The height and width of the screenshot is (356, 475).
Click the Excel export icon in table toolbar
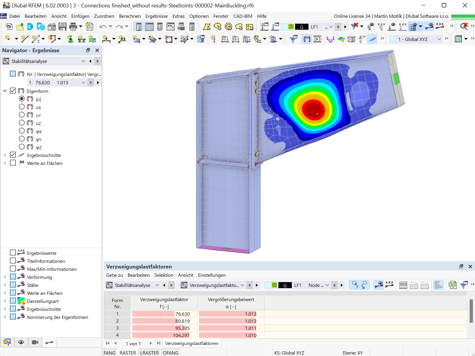(x=452, y=285)
